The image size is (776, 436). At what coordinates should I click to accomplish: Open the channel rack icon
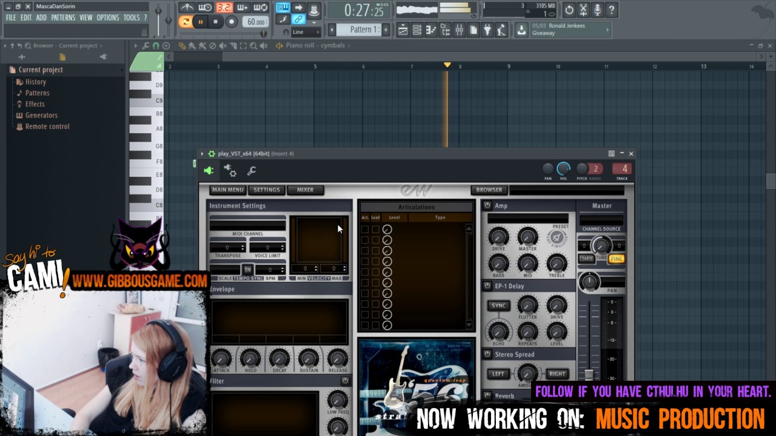(417, 30)
